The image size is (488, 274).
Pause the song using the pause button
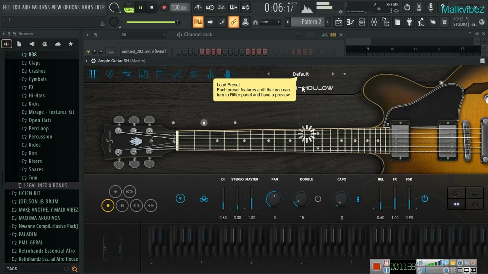click(x=140, y=7)
